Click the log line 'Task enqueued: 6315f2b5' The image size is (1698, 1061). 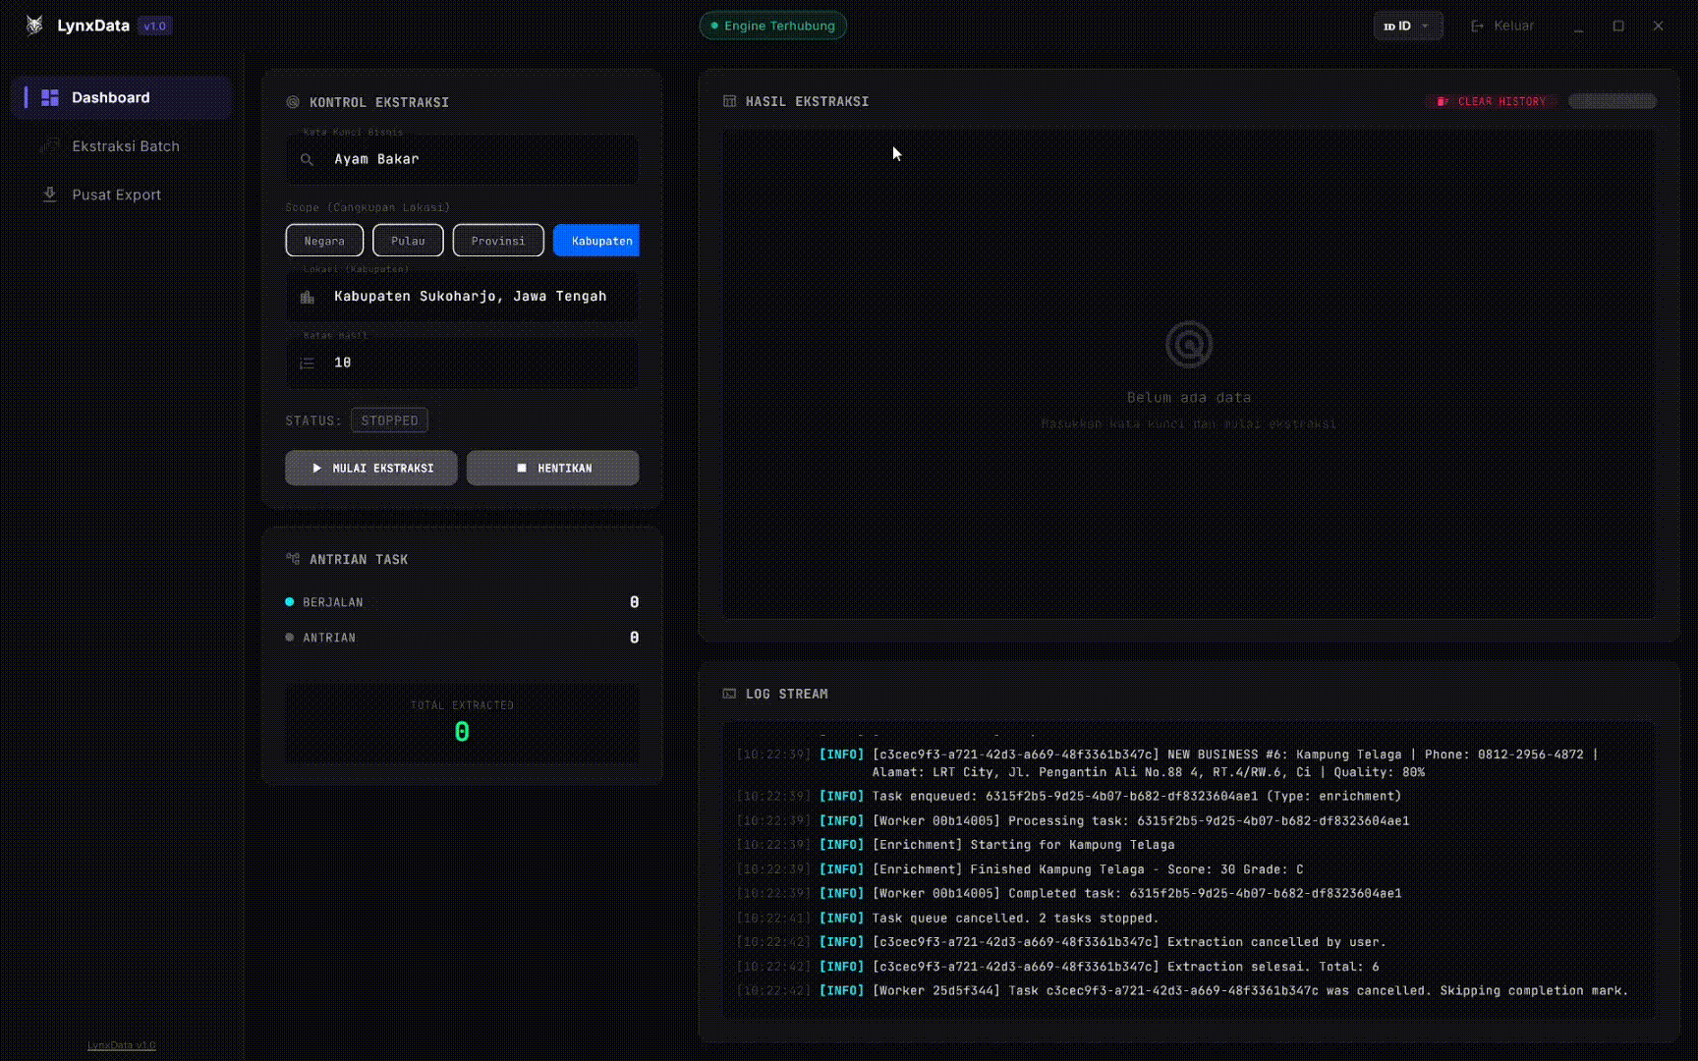(1136, 797)
